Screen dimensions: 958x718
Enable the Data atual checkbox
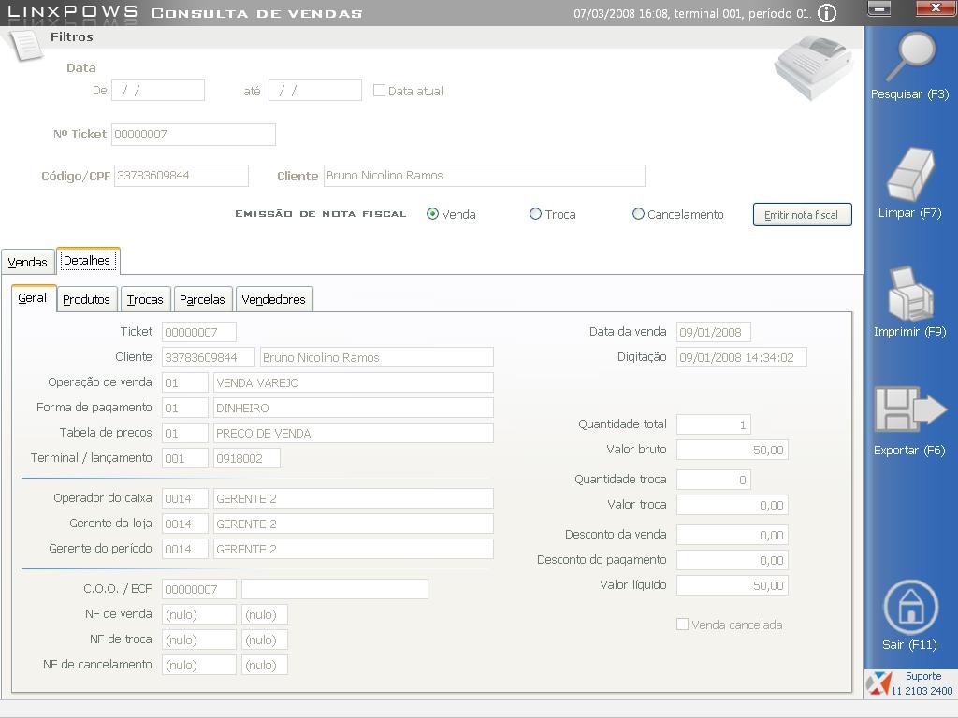(379, 91)
